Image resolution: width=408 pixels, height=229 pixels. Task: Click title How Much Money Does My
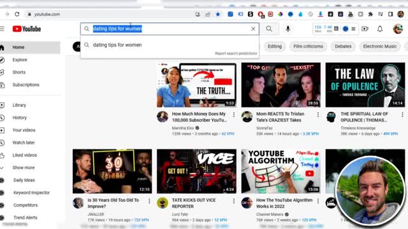[x=200, y=117]
